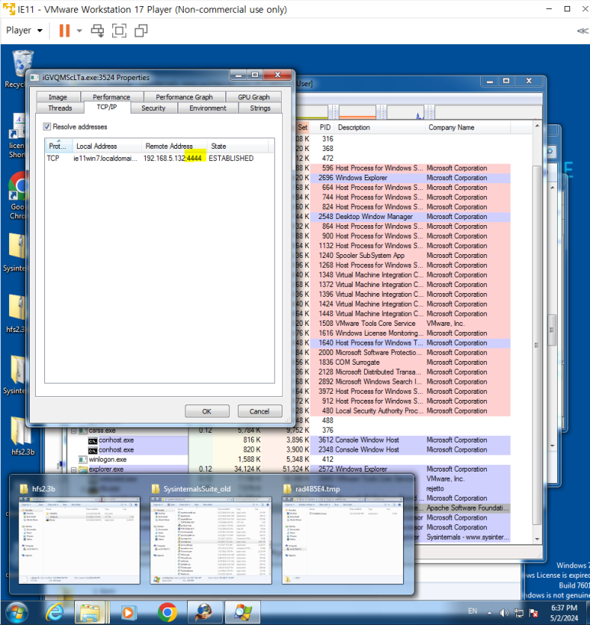Image resolution: width=590 pixels, height=625 pixels.
Task: Click the network tray icon
Action: pos(519,613)
